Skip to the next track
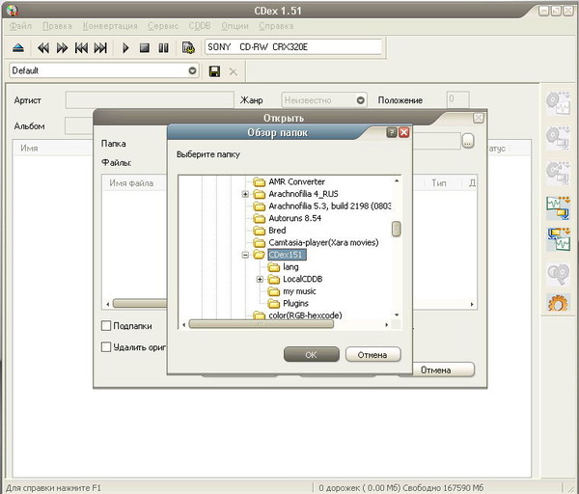This screenshot has height=494, width=579. coord(100,48)
